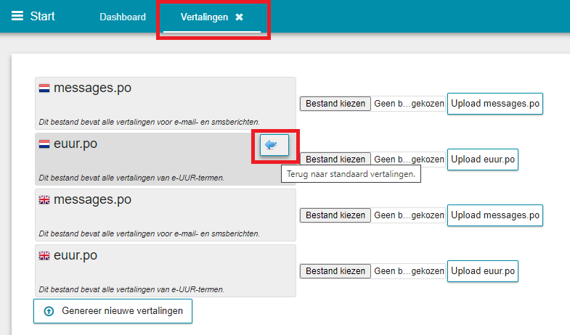The image size is (570, 335).
Task: Select the Dutch euur.po file title
Action: (76, 144)
